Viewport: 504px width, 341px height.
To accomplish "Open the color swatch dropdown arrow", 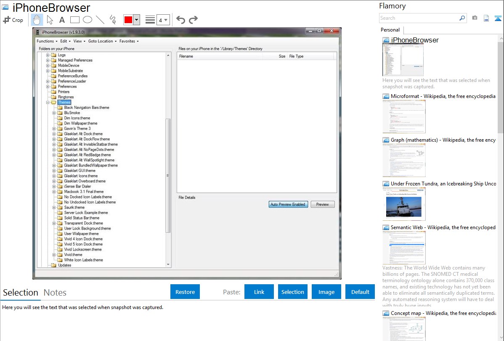I will coord(136,20).
